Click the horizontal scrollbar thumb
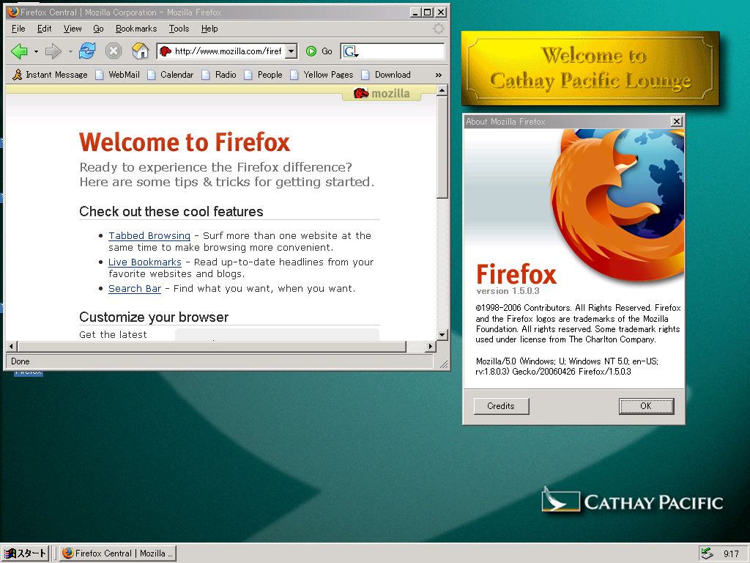This screenshot has height=563, width=750. tap(212, 346)
